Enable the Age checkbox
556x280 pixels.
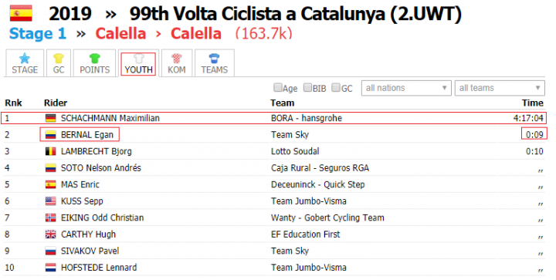278,87
